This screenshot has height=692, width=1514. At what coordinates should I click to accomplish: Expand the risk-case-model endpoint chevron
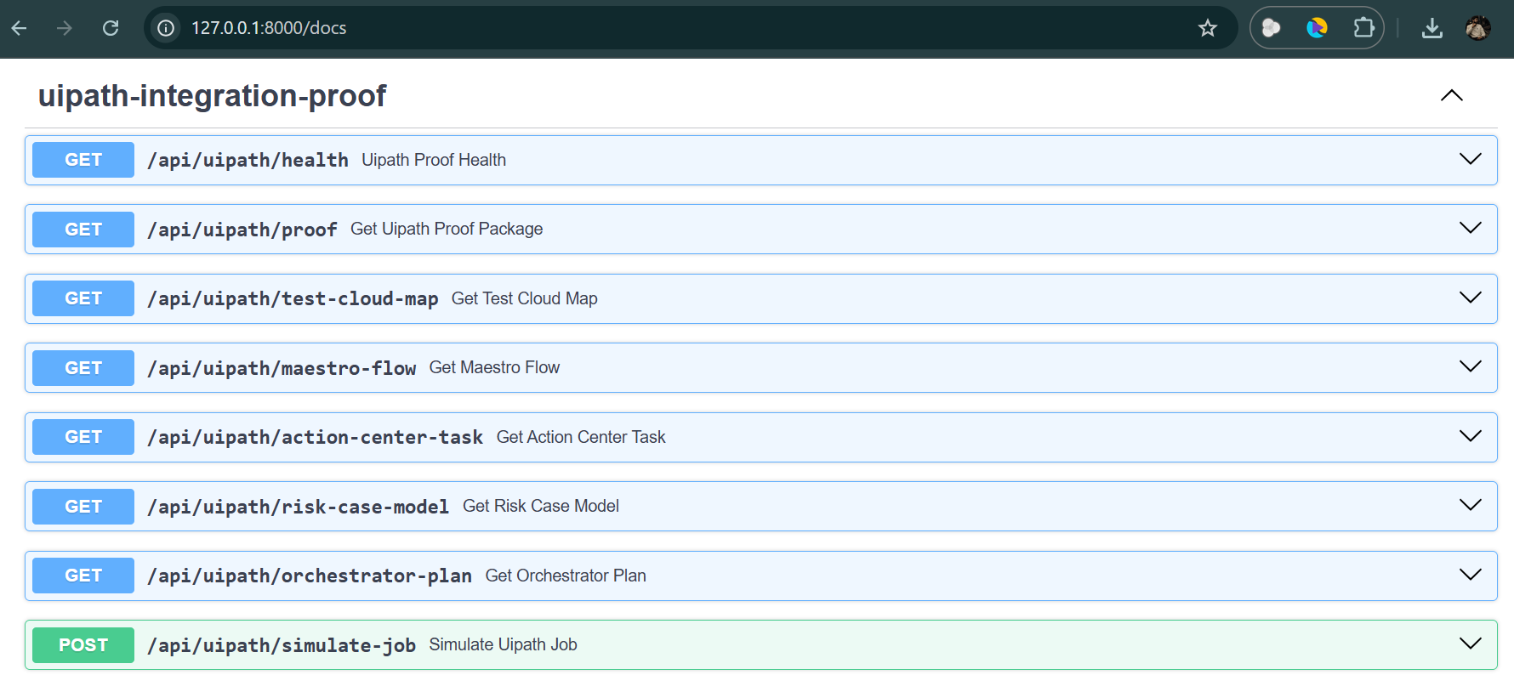(x=1471, y=505)
